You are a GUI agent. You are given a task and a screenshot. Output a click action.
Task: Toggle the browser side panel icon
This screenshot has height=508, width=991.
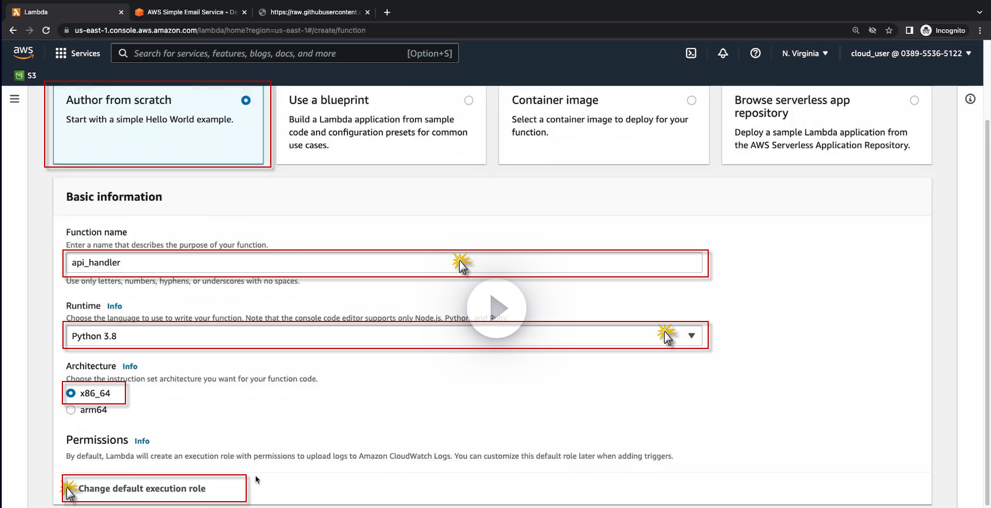(x=909, y=30)
